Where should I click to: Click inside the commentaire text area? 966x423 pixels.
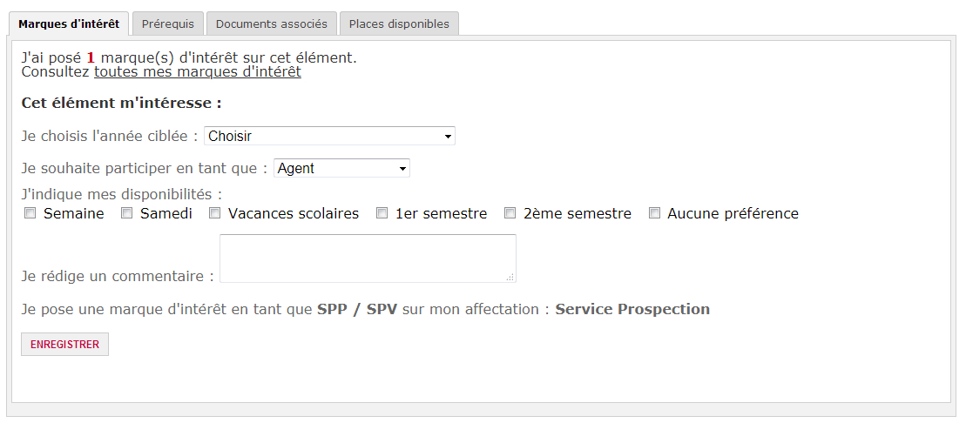tap(368, 258)
